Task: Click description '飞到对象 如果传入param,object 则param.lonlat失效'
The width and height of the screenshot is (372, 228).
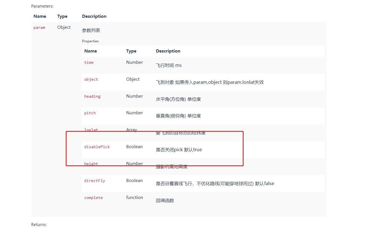Action: (x=210, y=82)
